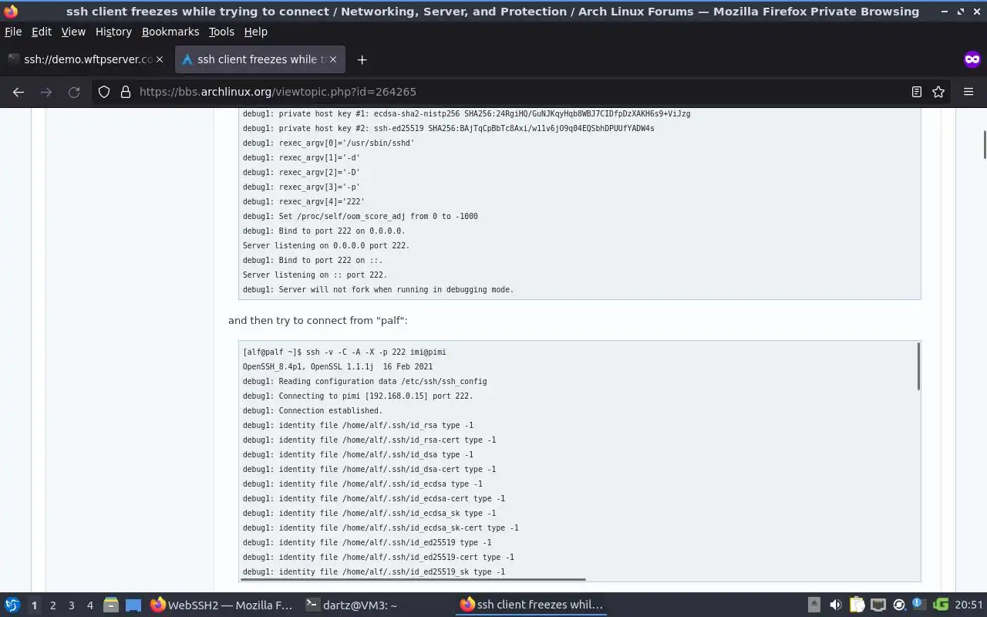This screenshot has width=987, height=617.
Task: Open Firefox application hamburger menu
Action: coord(968,92)
